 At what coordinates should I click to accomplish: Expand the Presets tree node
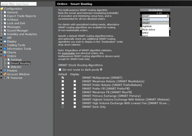pos(1,71)
